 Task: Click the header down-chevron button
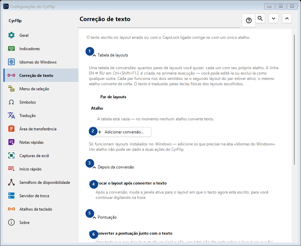pos(274,18)
